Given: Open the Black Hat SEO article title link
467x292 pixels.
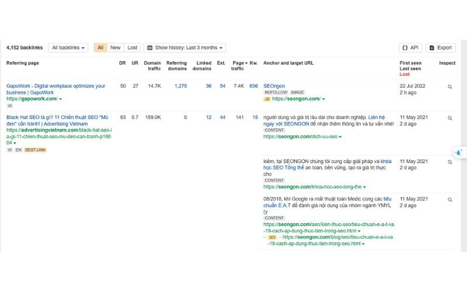Looking at the screenshot, I should pos(57,120).
